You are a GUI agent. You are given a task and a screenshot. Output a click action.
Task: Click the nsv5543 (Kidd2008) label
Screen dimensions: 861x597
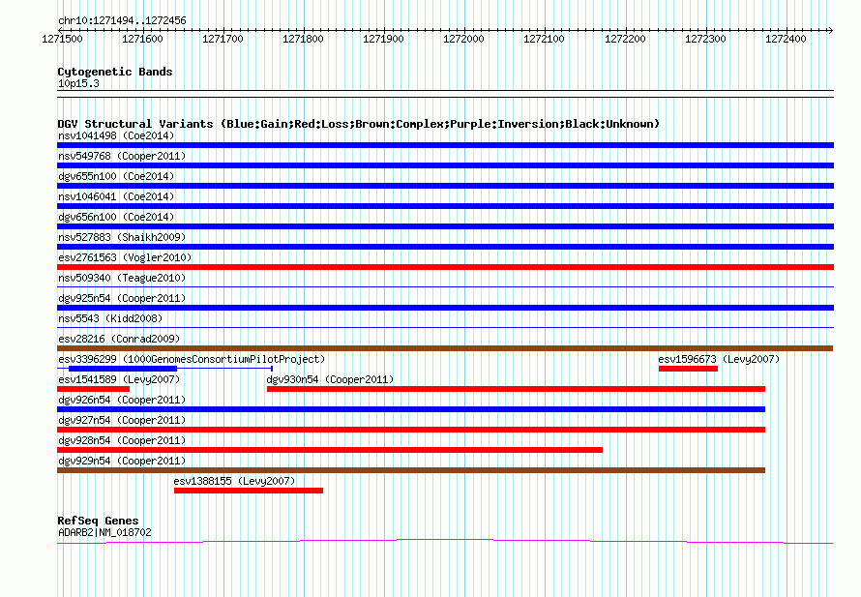110,318
